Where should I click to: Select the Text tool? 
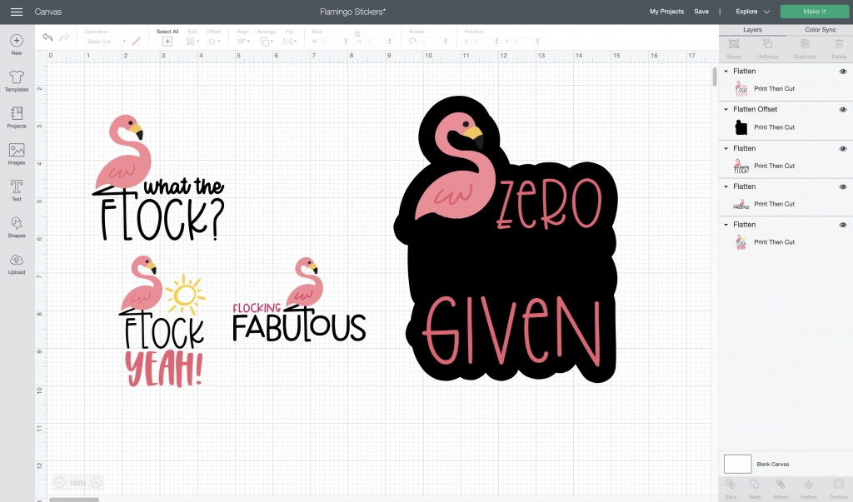click(x=17, y=191)
